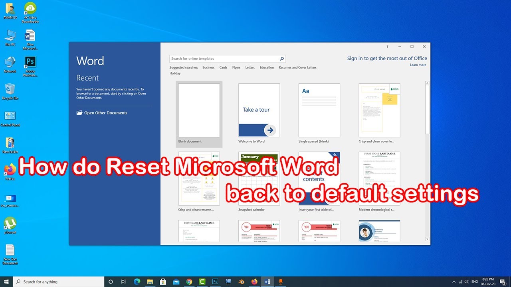Launch Camtasia from the taskbar

click(x=202, y=281)
